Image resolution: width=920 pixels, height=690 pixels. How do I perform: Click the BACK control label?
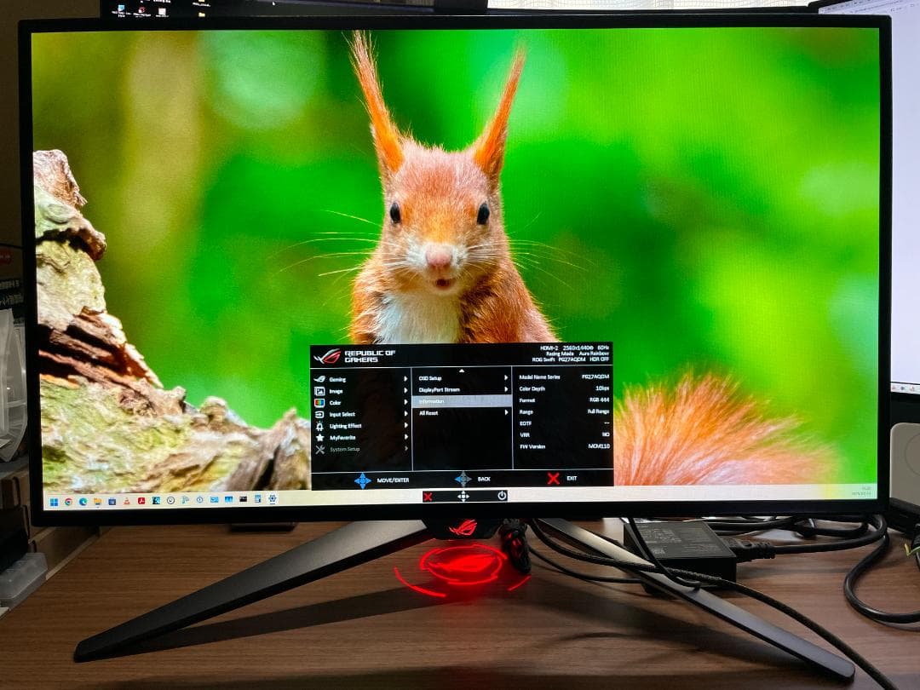pos(484,479)
